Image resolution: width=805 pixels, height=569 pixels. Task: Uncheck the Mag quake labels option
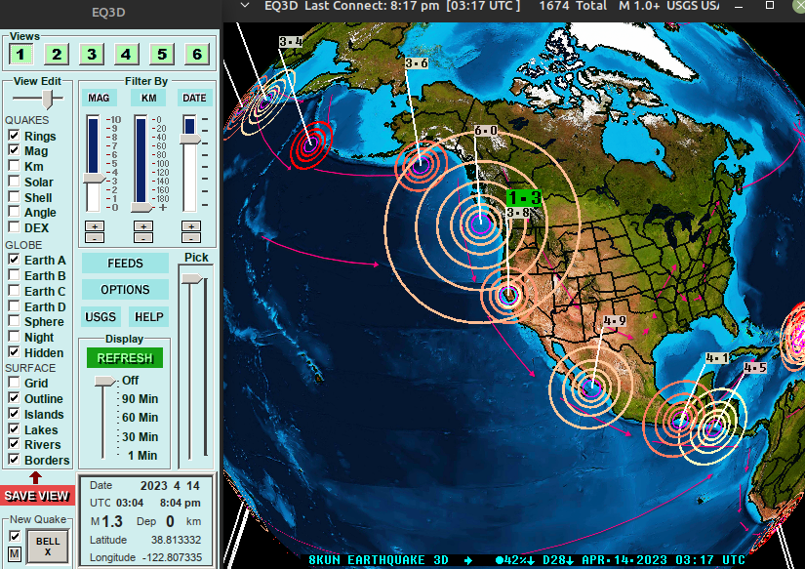click(14, 150)
